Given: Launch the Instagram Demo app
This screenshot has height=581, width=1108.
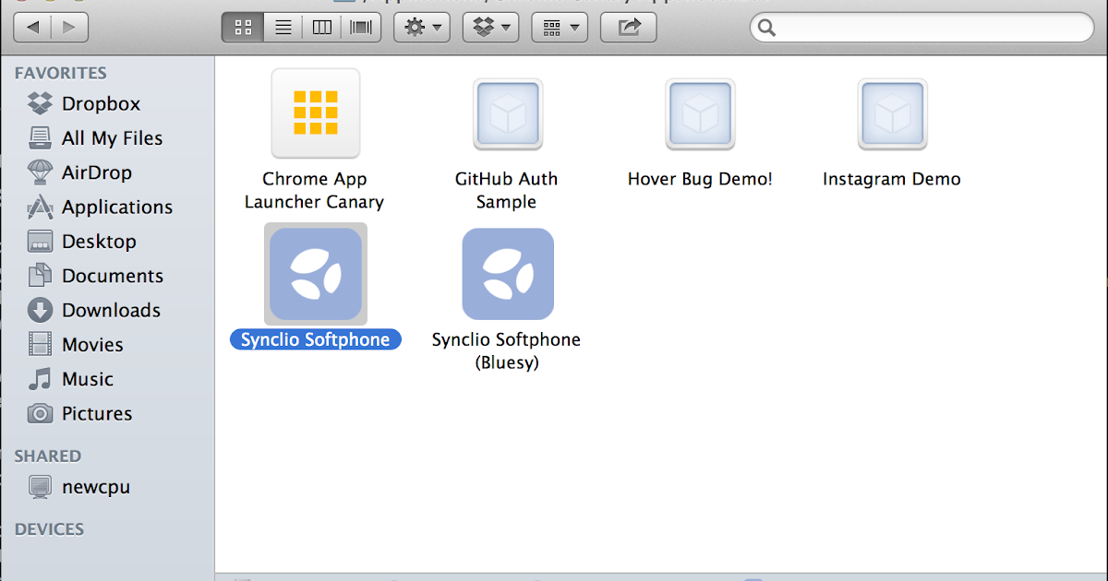Looking at the screenshot, I should pyautogui.click(x=891, y=114).
